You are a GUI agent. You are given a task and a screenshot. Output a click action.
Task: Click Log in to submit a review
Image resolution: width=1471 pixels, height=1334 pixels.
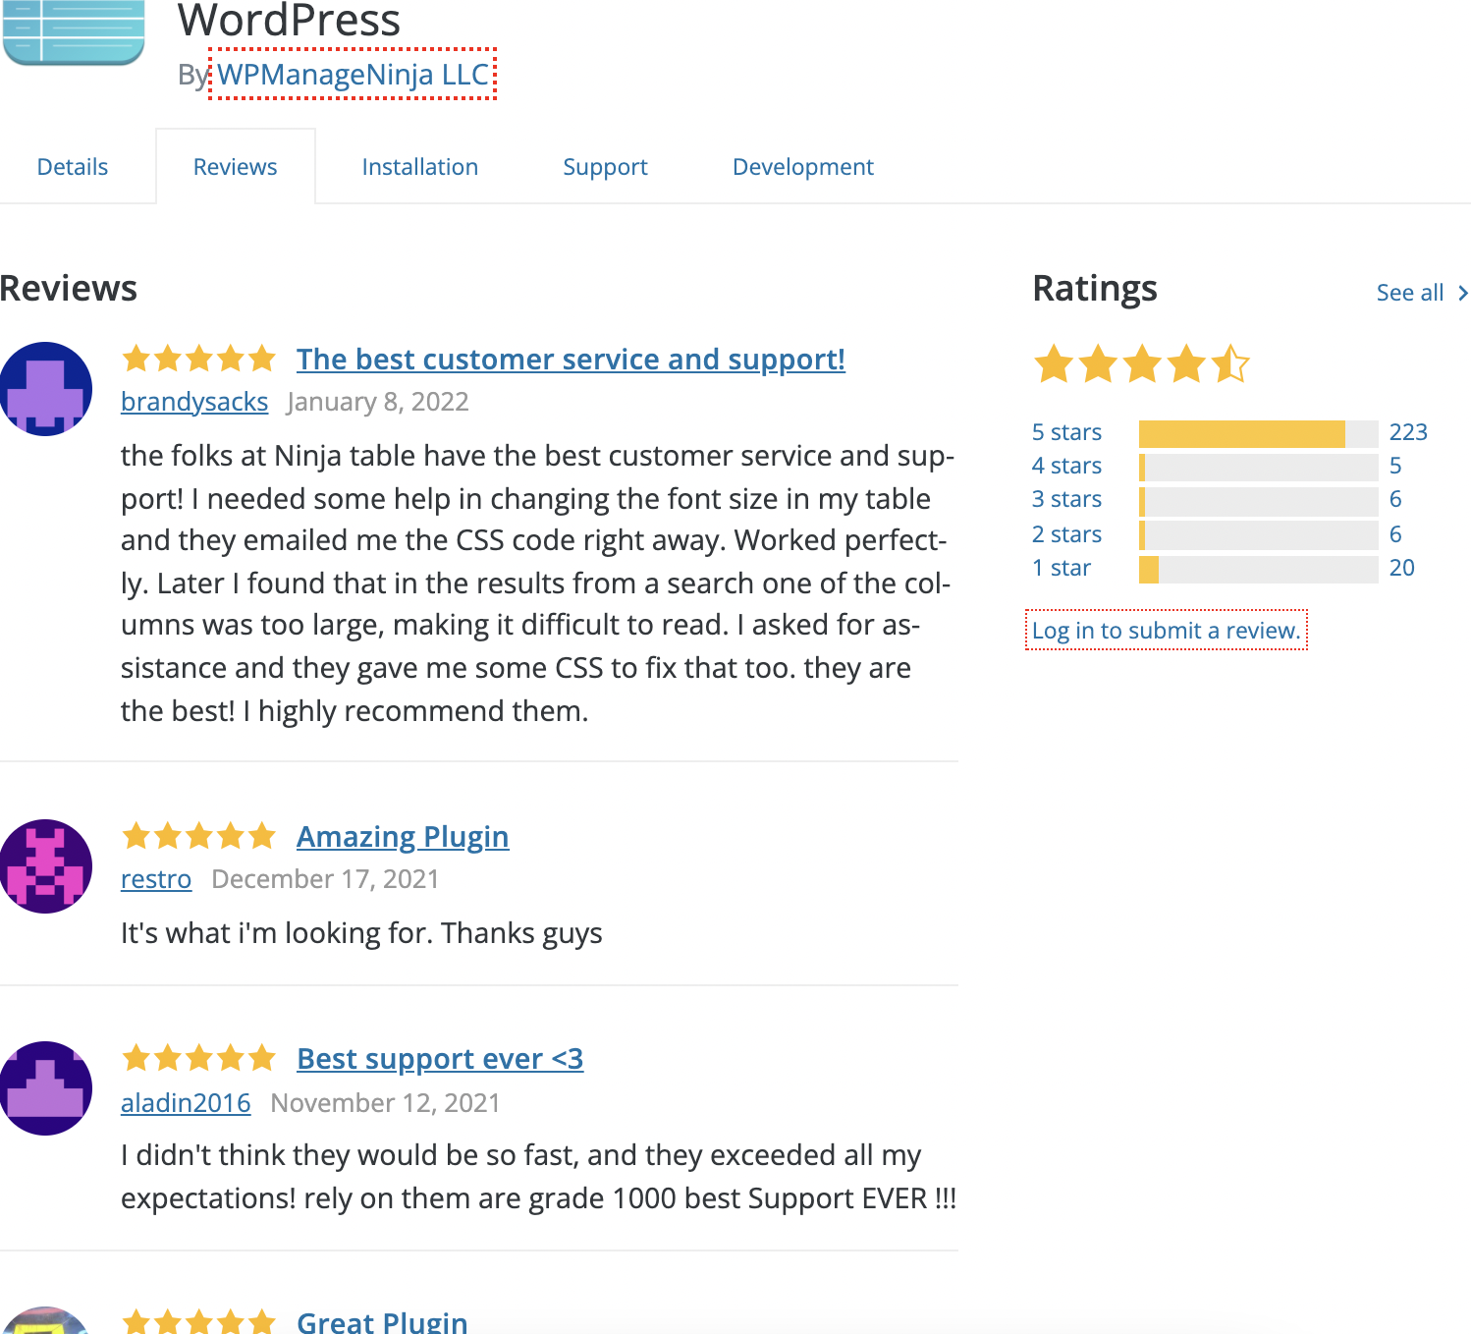click(1167, 631)
